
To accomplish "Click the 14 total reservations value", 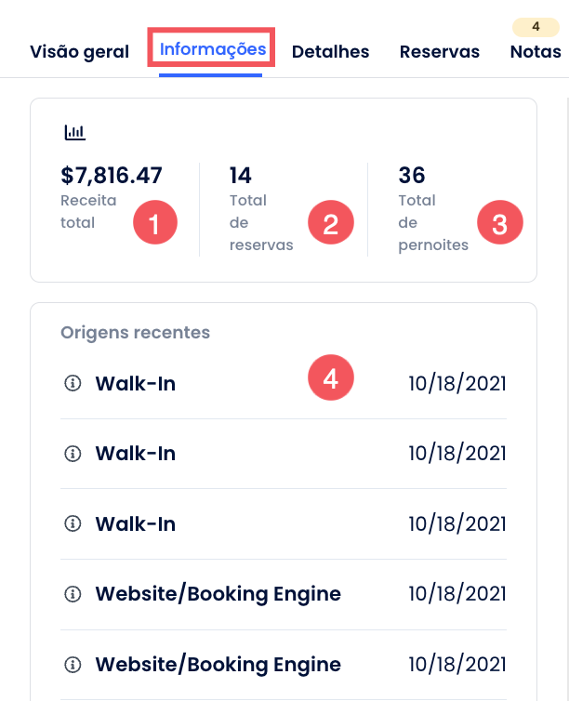I will click(x=241, y=175).
